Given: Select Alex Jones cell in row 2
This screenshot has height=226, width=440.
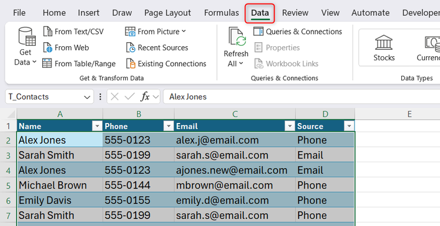Looking at the screenshot, I should (x=60, y=140).
